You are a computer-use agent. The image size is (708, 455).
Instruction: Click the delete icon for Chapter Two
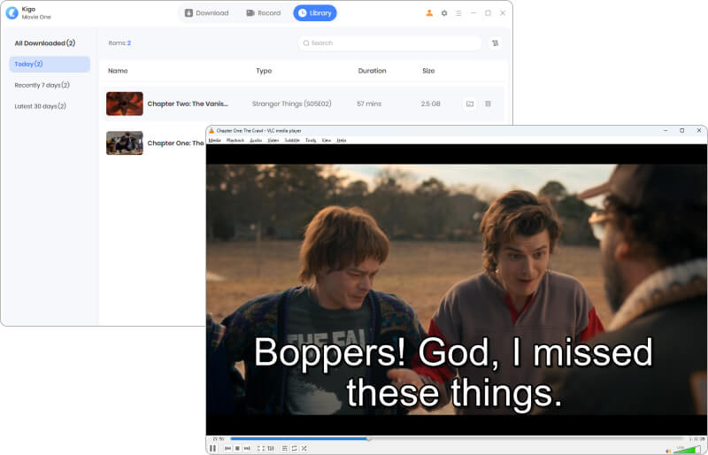point(489,104)
